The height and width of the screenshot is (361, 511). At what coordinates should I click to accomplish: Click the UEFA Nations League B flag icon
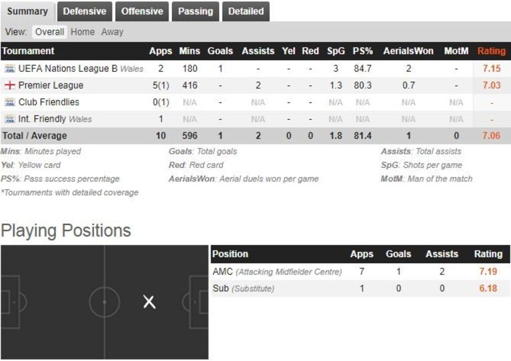click(x=10, y=69)
